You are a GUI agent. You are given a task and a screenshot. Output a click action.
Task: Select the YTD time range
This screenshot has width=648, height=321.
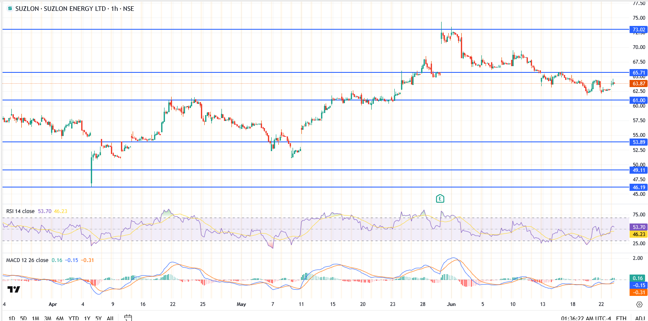pyautogui.click(x=74, y=318)
